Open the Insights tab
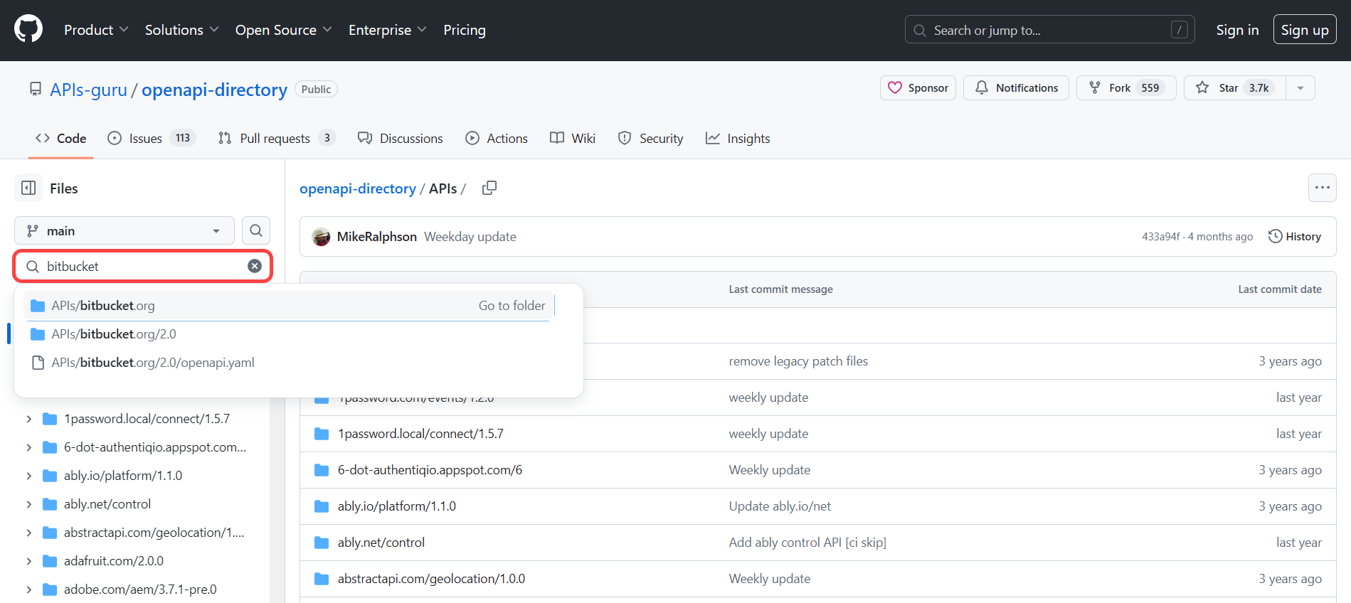 [x=738, y=139]
